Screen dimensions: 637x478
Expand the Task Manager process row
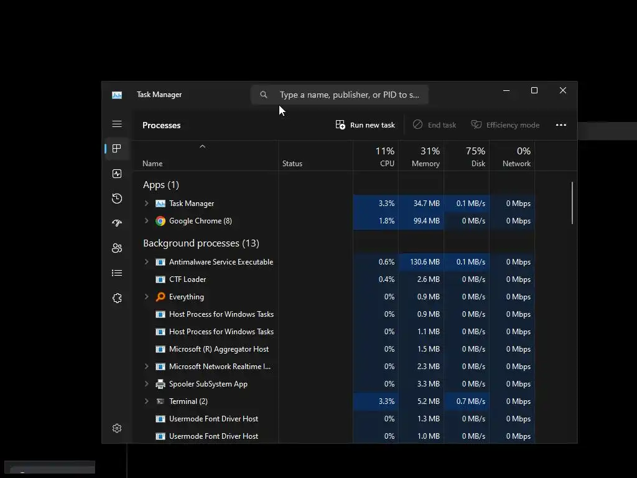[147, 204]
